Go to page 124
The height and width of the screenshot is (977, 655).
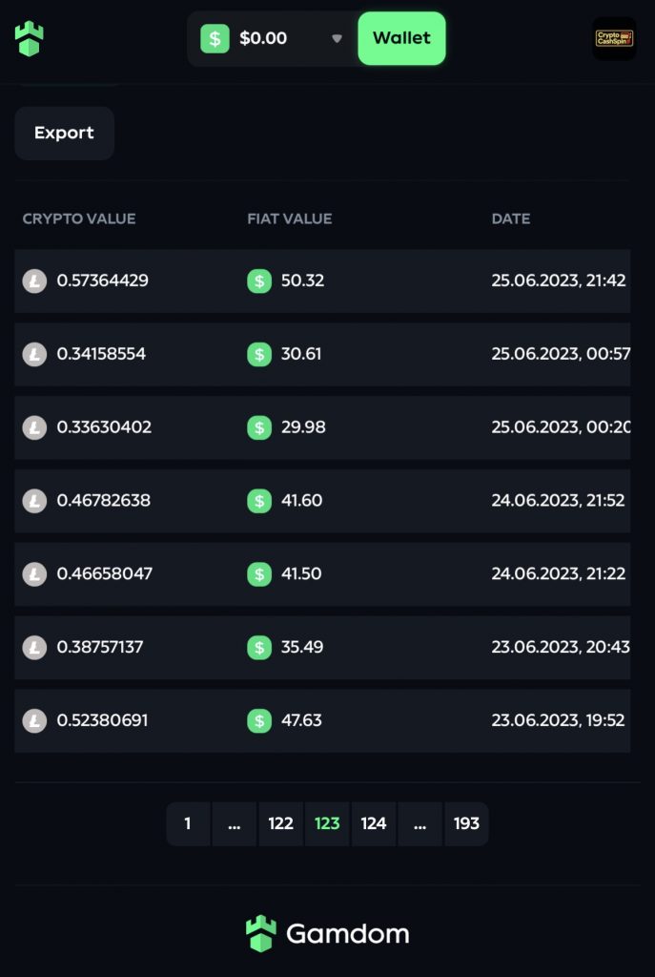374,823
